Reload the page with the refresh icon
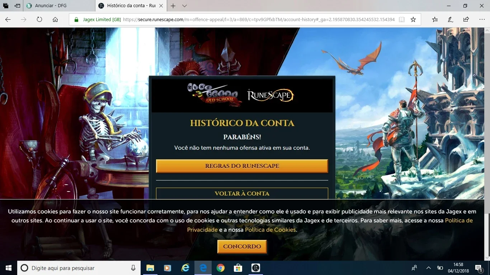This screenshot has height=275, width=490. pos(39,20)
